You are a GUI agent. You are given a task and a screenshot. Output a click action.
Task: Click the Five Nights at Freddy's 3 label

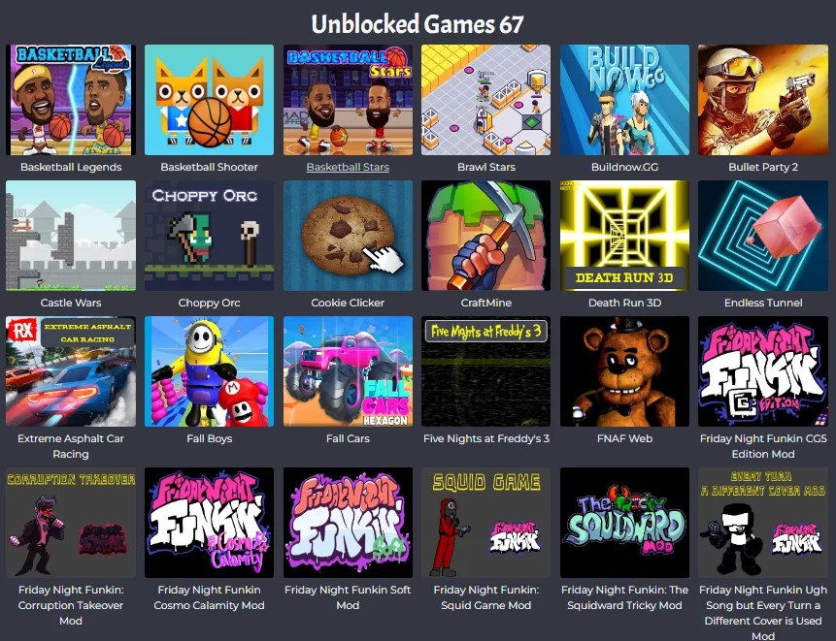point(485,438)
